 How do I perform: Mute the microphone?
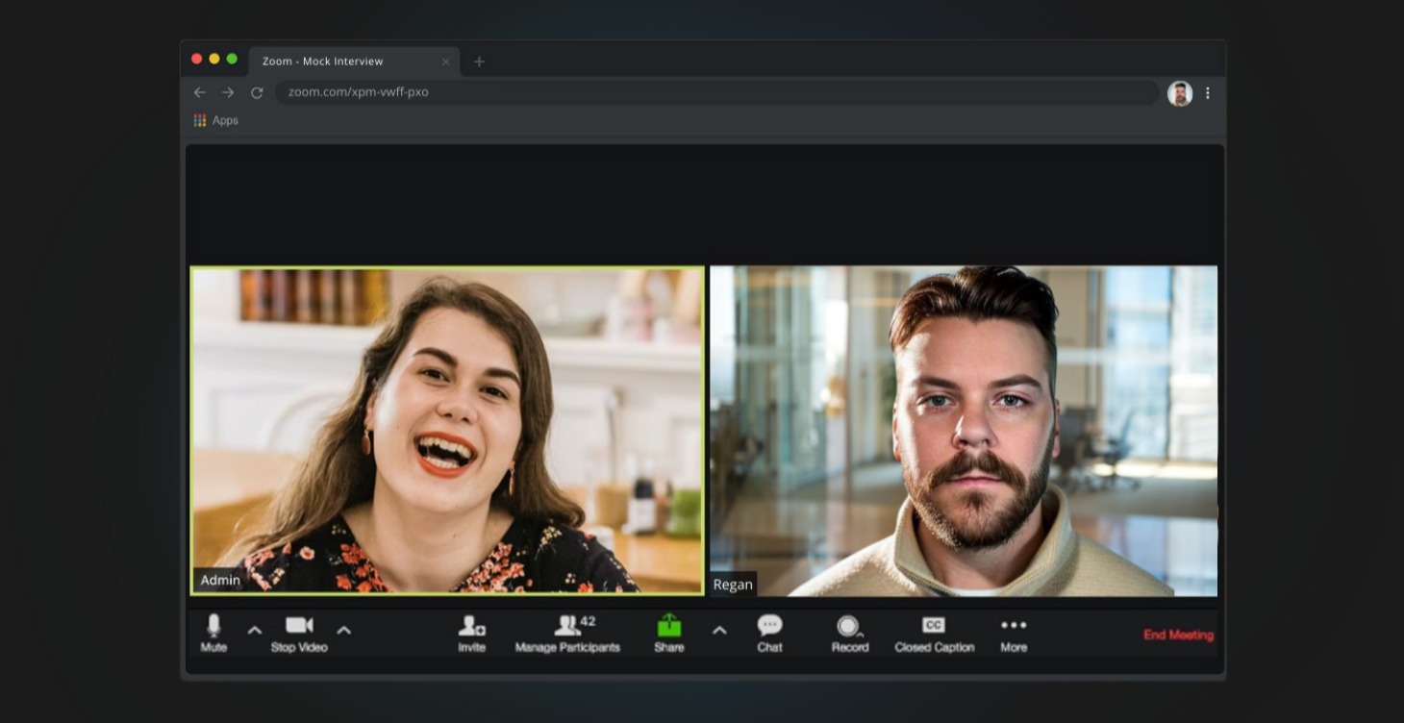213,634
